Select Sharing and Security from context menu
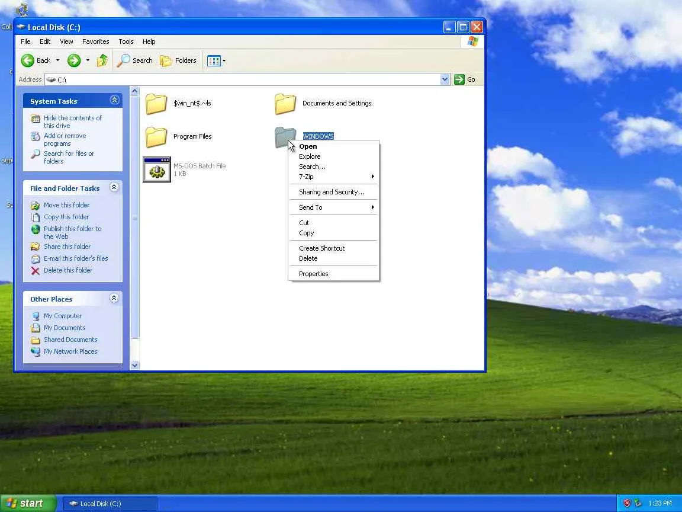This screenshot has width=682, height=512. coord(334,192)
